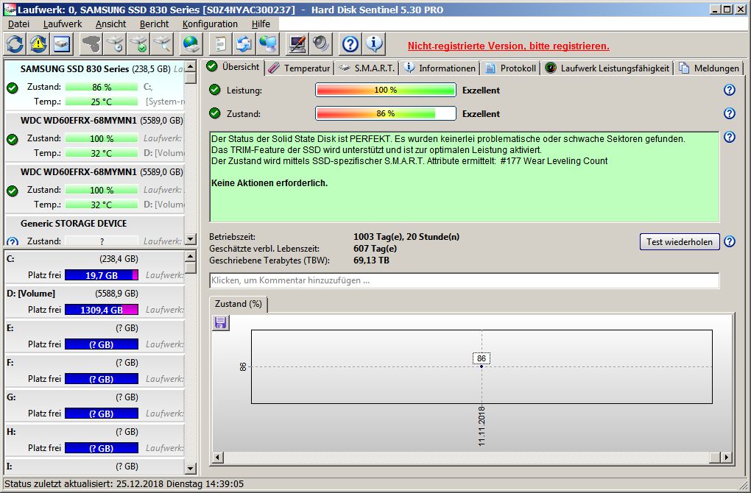Select the H: partition entry
The height and width of the screenshot is (493, 751).
pos(94,439)
